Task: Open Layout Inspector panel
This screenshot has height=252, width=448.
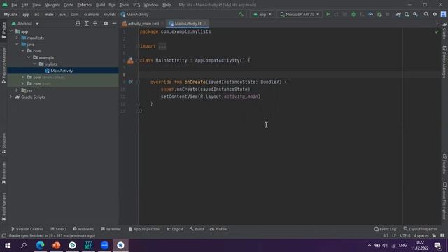Action: 420,229
